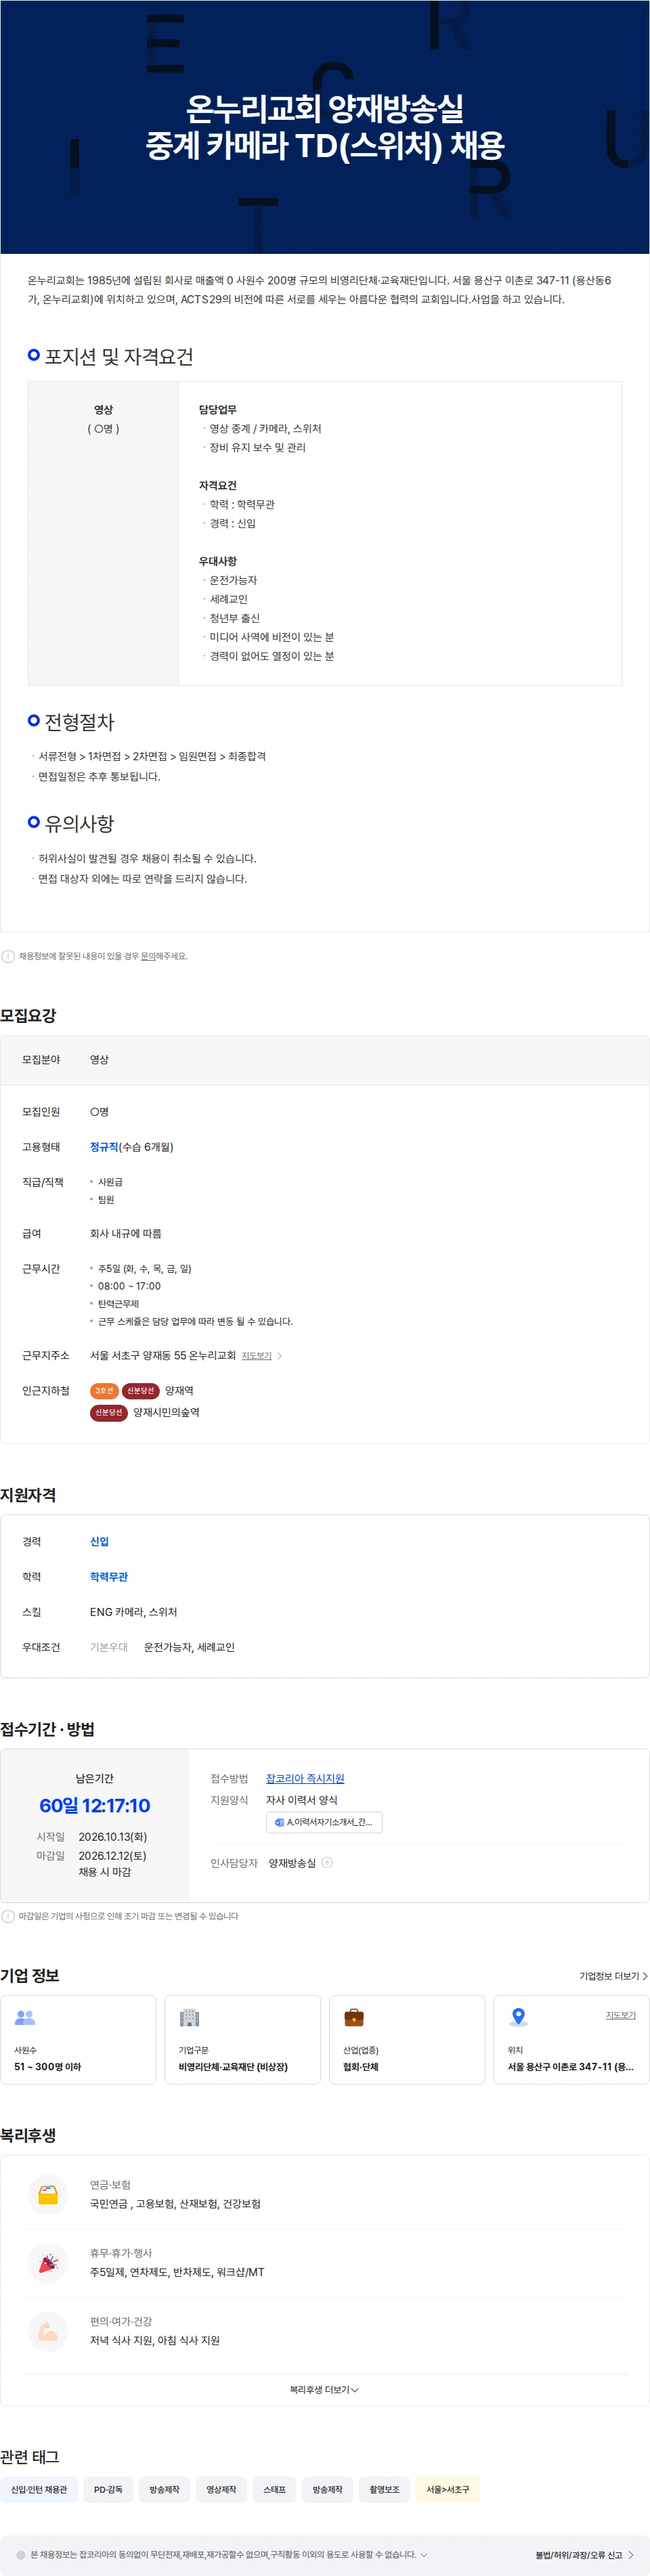Select the 영상 중계 / 카메라, 스위처 duty line

tap(265, 429)
